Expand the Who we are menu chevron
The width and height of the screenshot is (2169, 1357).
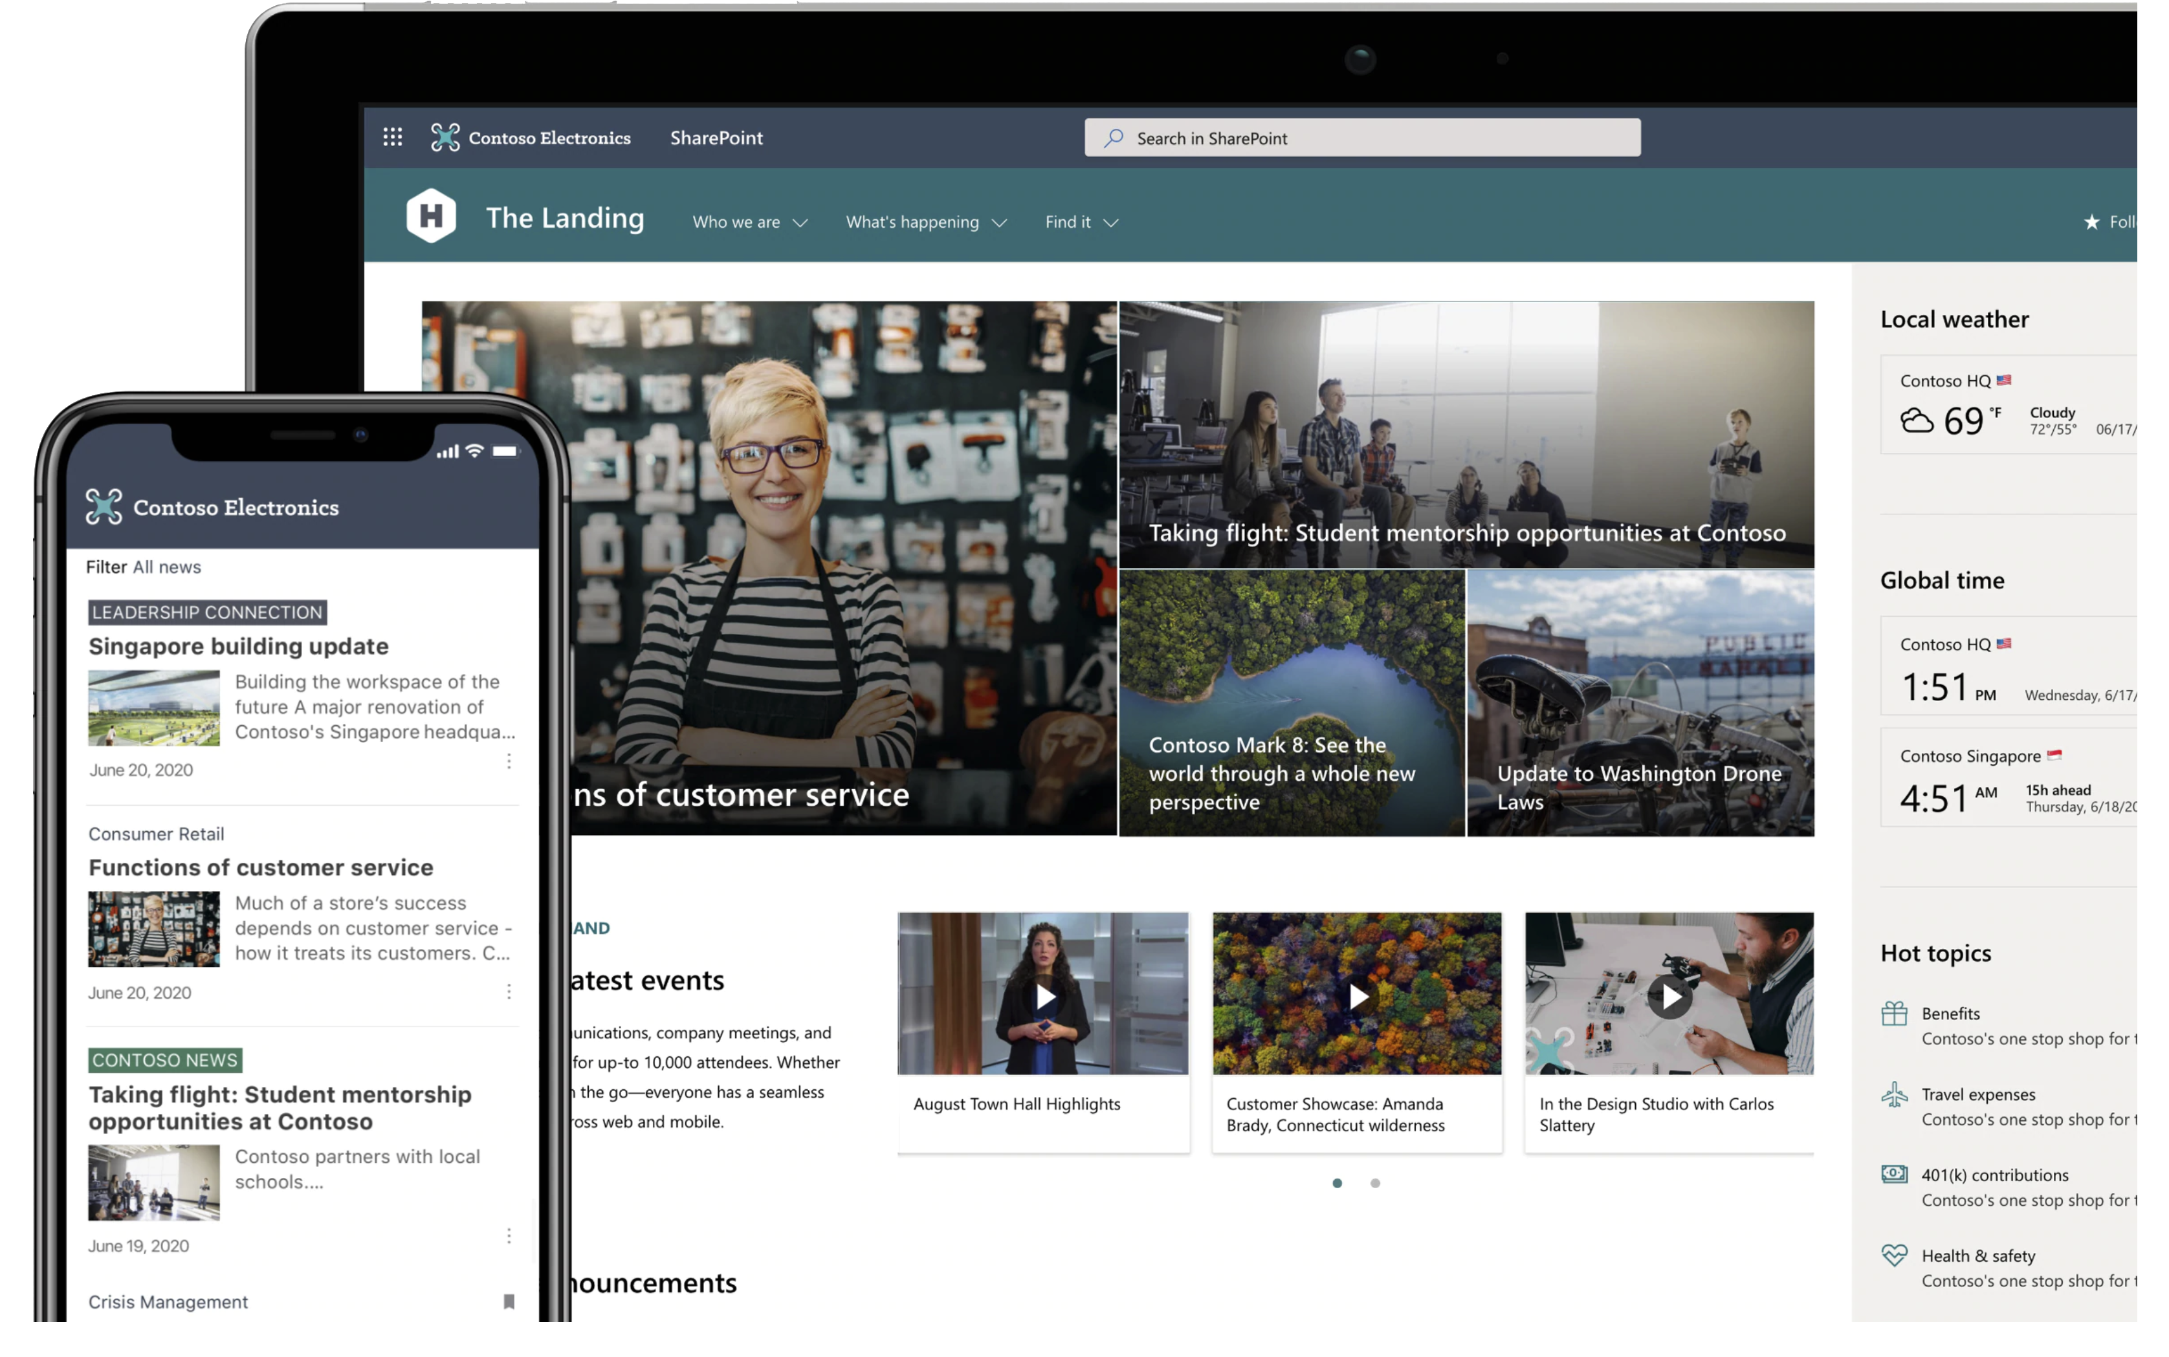tap(800, 223)
